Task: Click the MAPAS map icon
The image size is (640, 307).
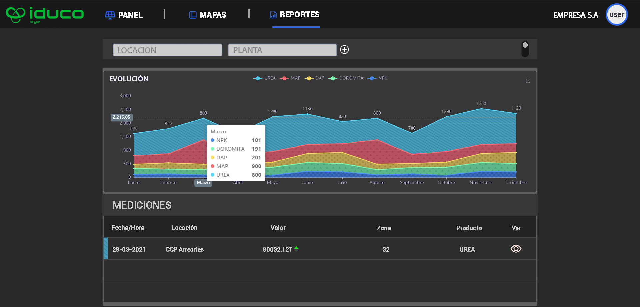Action: (192, 15)
